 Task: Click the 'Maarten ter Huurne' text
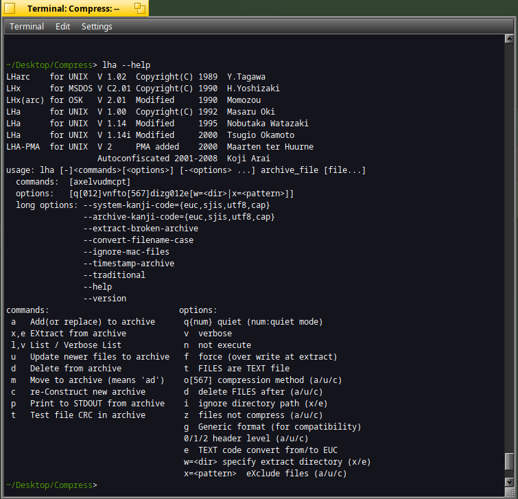tap(270, 146)
